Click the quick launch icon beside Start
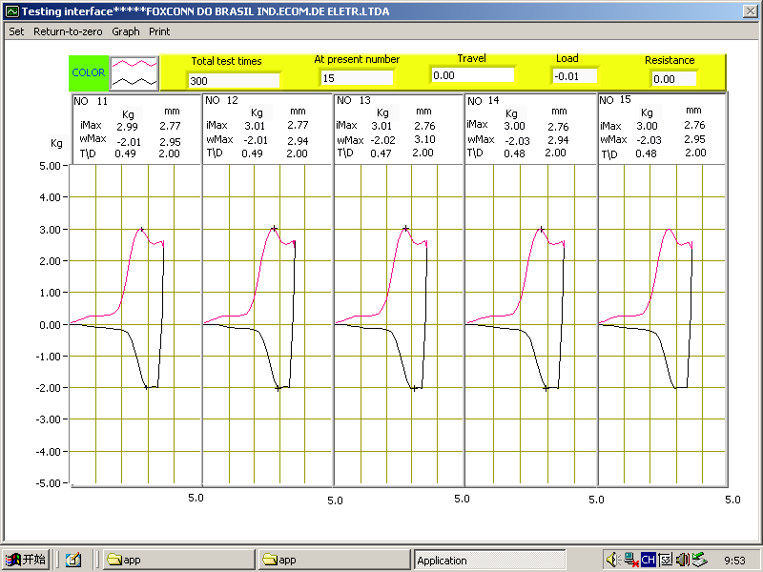 click(x=73, y=560)
